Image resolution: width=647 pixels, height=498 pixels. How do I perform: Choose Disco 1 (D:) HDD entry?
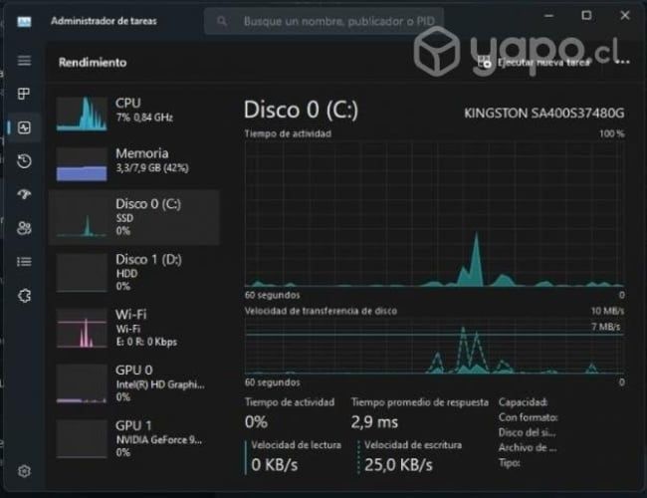point(134,271)
